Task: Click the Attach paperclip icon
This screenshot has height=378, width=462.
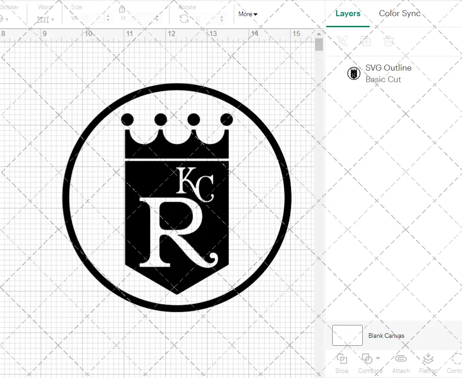Action: tap(401, 359)
